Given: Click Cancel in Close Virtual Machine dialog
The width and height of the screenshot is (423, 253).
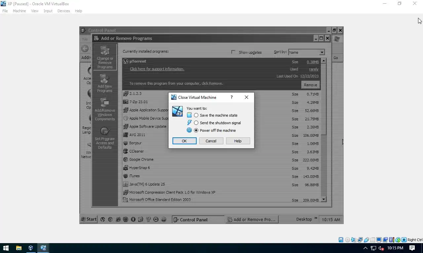Looking at the screenshot, I should [211, 141].
